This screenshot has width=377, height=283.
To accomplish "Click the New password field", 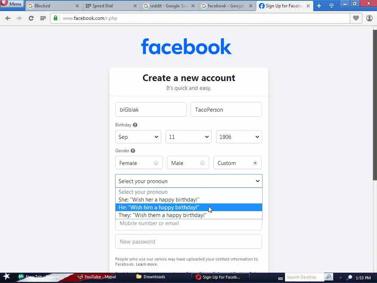I will 189,241.
